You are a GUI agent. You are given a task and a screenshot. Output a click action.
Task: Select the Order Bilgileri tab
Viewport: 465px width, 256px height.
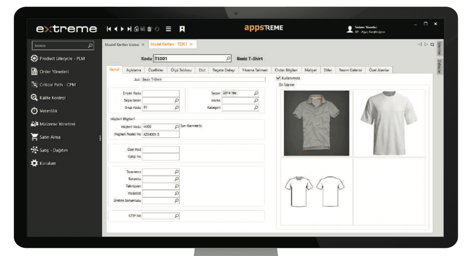286,70
